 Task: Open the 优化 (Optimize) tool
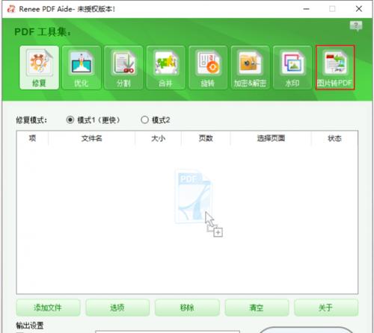pyautogui.click(x=82, y=67)
